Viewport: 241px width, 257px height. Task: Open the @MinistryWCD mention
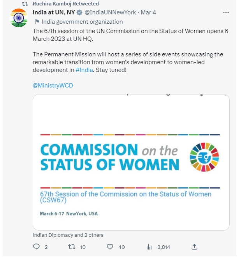[x=53, y=85]
